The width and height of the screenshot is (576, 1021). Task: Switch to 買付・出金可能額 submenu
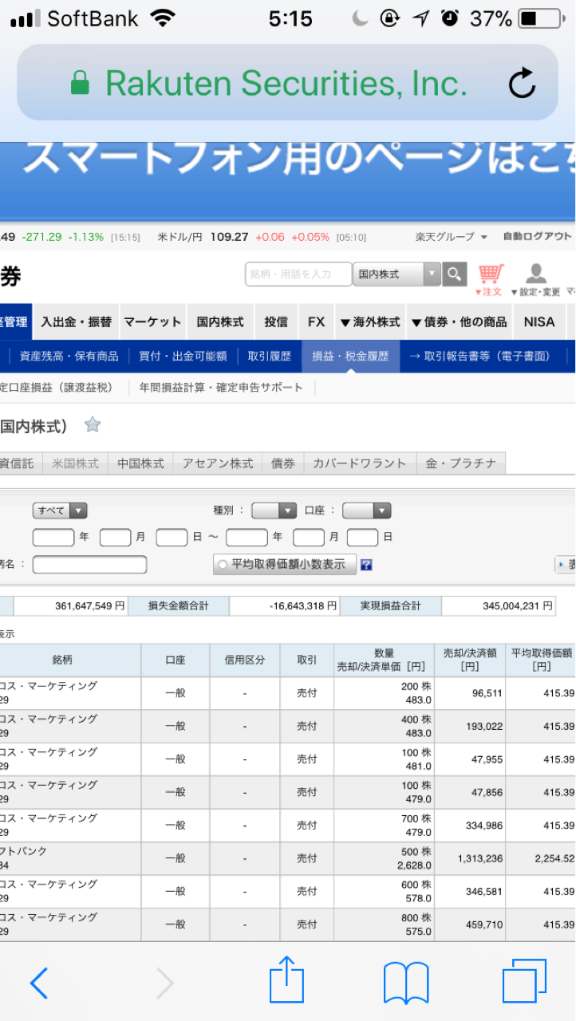183,357
